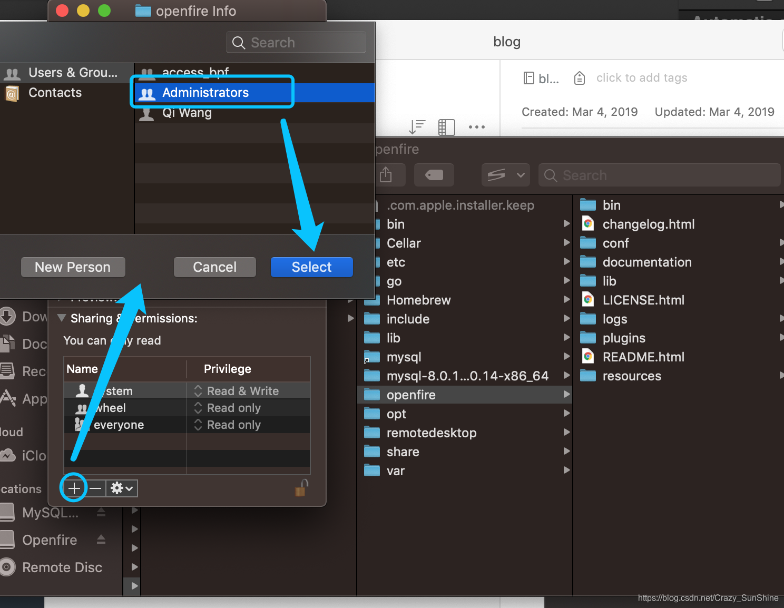Image resolution: width=784 pixels, height=608 pixels.
Task: Click the padlock icon in Info window
Action: point(301,488)
